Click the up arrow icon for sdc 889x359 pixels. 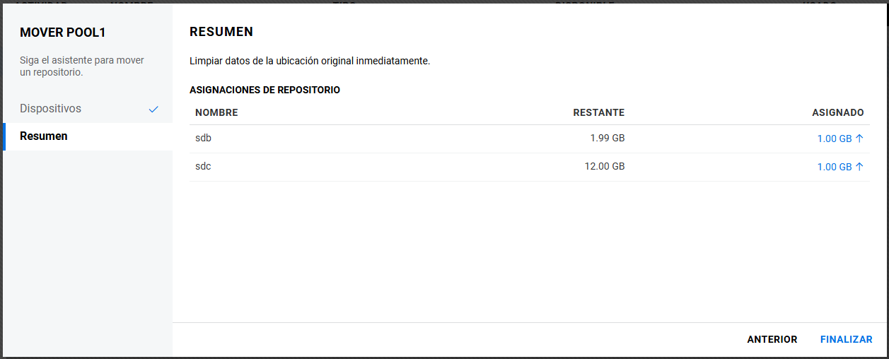tap(859, 167)
